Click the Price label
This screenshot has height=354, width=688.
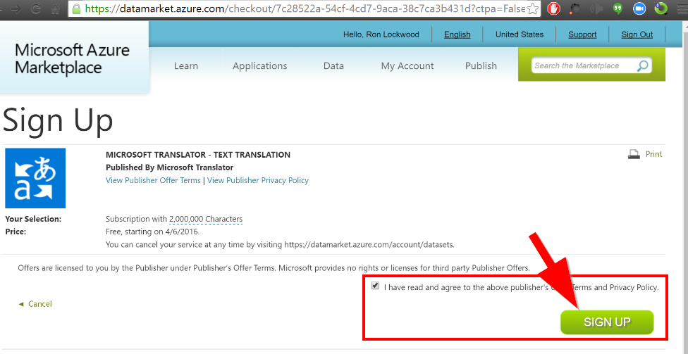click(16, 232)
